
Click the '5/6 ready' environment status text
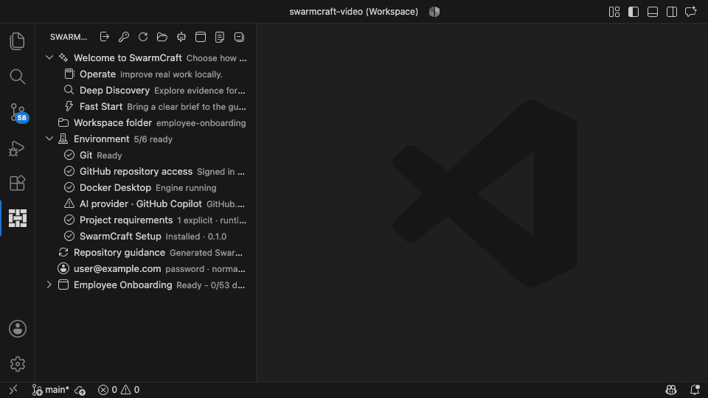153,139
